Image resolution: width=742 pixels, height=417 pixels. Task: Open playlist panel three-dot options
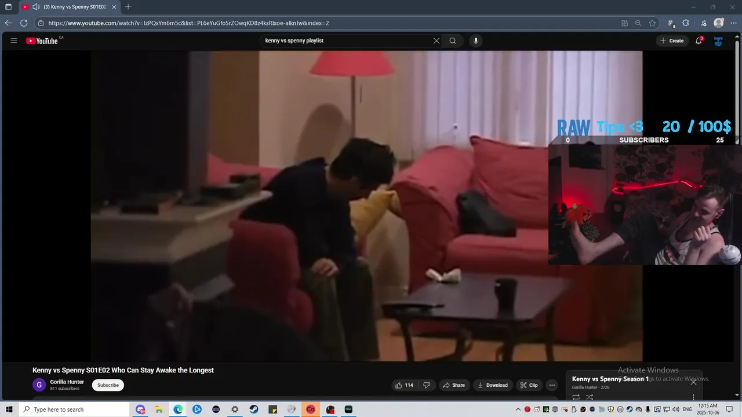[x=693, y=397]
